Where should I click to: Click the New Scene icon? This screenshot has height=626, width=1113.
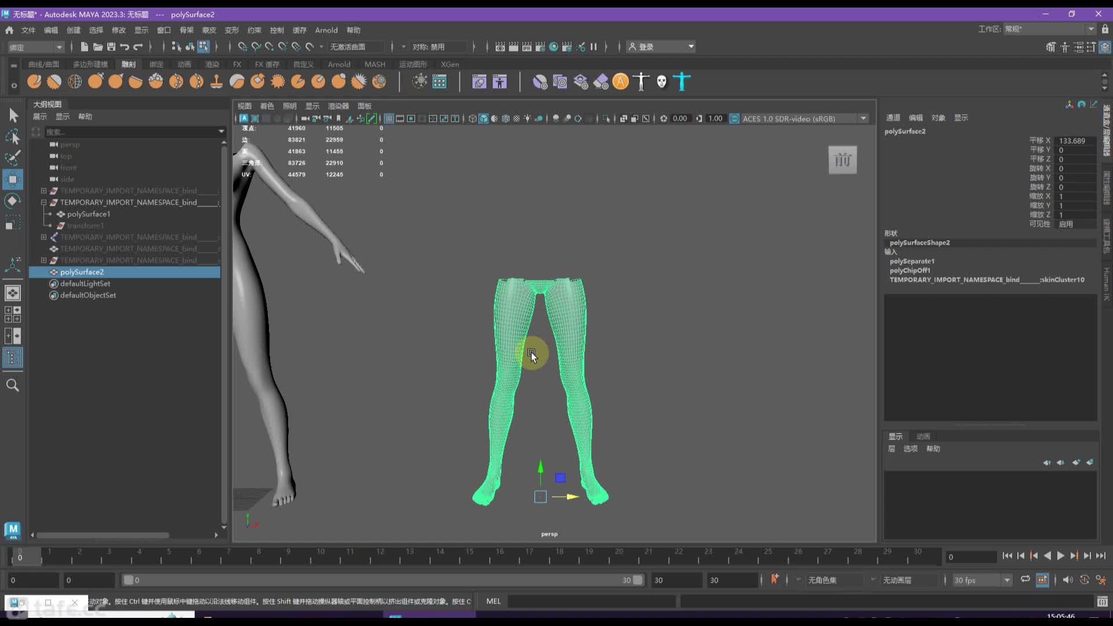point(85,46)
